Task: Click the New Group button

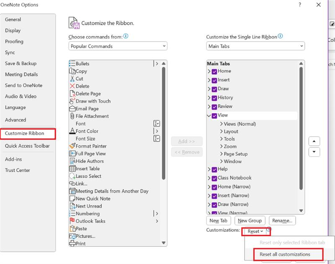Action: click(250, 220)
